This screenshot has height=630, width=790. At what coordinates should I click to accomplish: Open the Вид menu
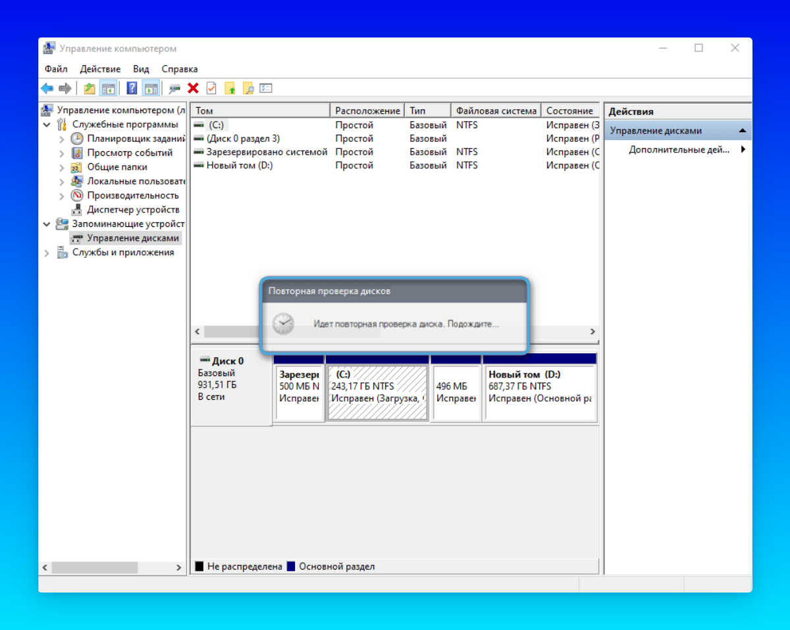141,69
